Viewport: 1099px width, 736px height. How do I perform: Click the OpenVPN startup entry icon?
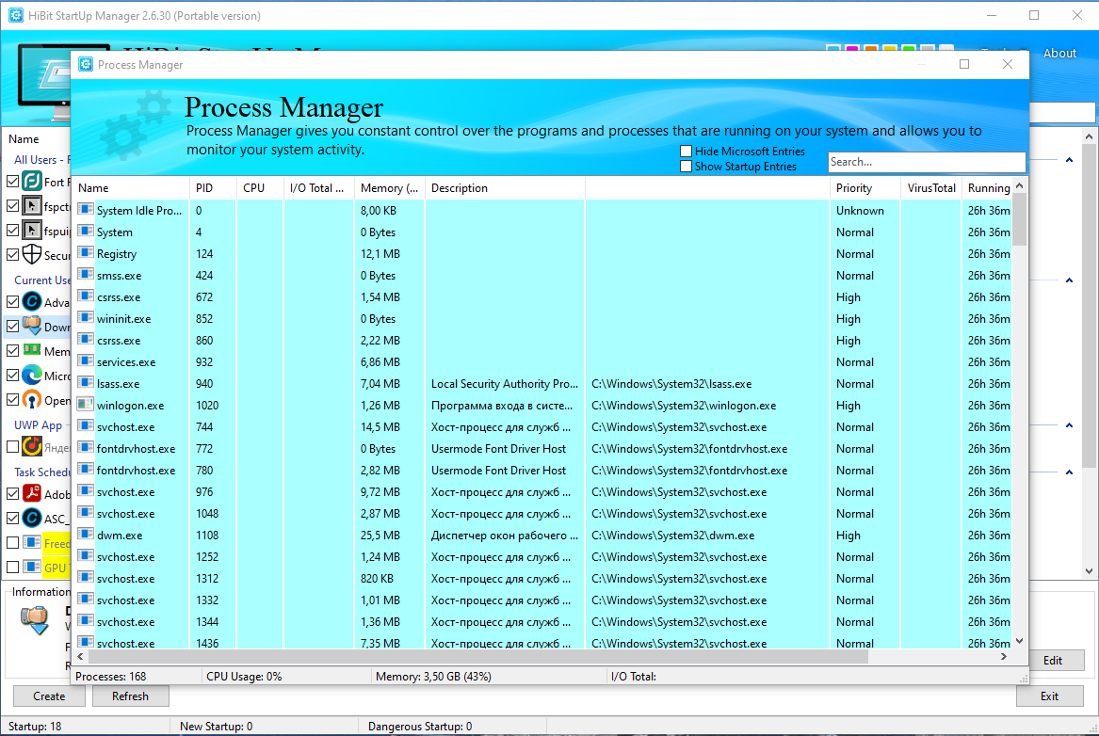click(32, 399)
